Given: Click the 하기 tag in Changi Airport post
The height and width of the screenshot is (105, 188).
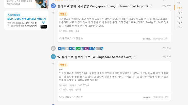Looking at the screenshot, I should [x=65, y=31].
